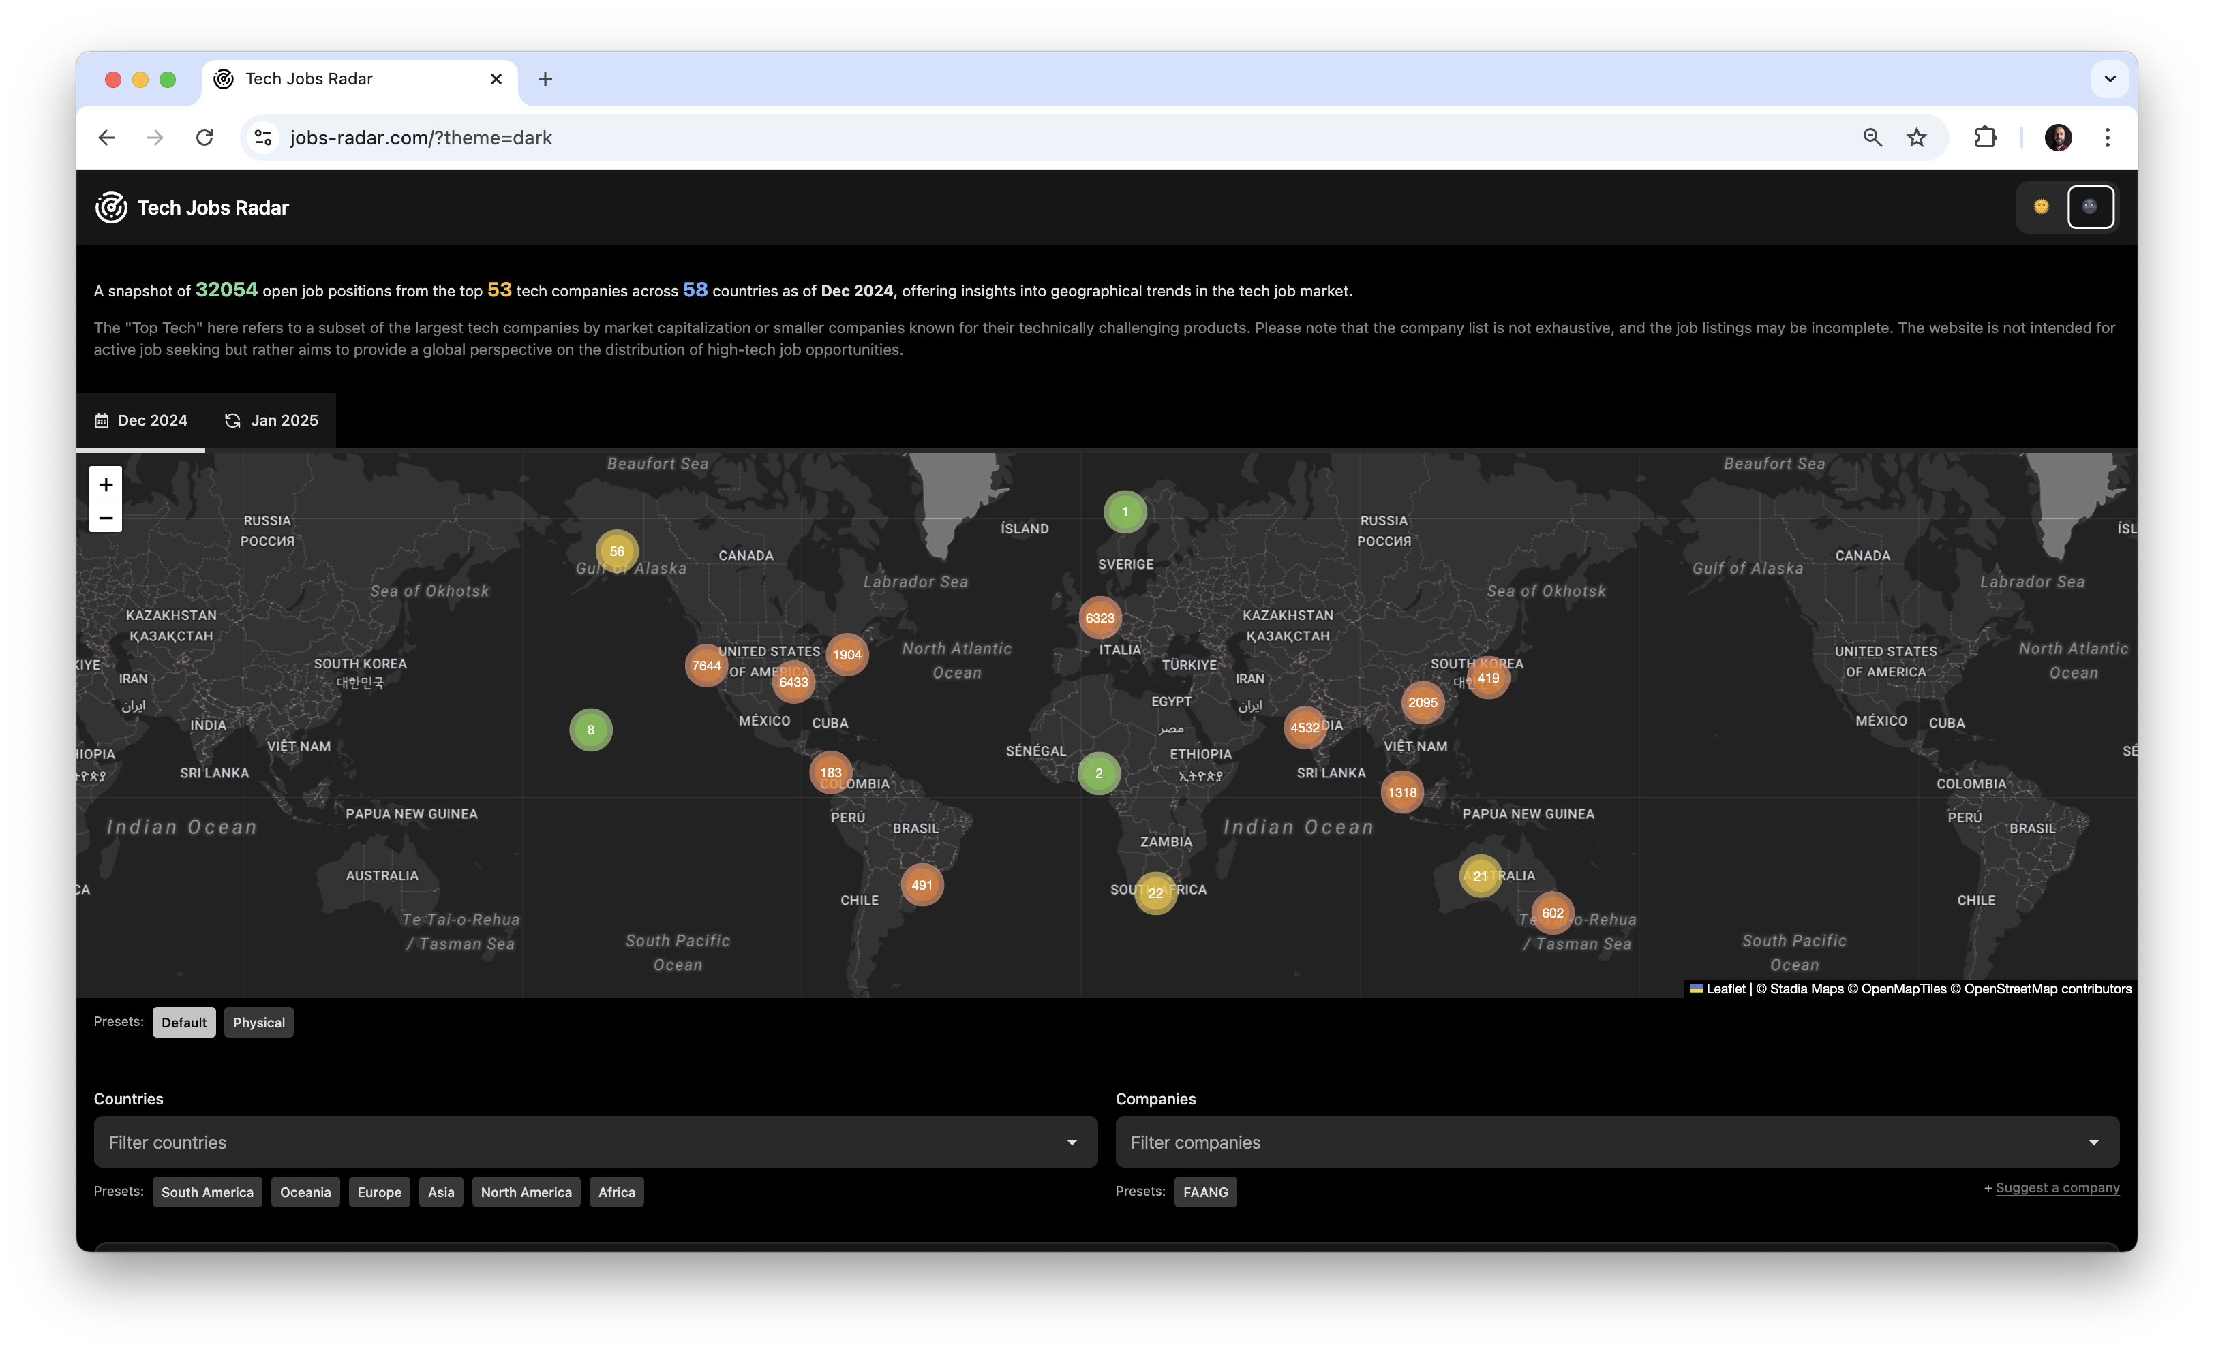The height and width of the screenshot is (1353, 2214).
Task: Open Chrome three-dot menu
Action: tap(2107, 138)
